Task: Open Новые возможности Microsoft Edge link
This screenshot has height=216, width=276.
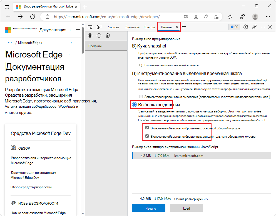Action: [38, 213]
